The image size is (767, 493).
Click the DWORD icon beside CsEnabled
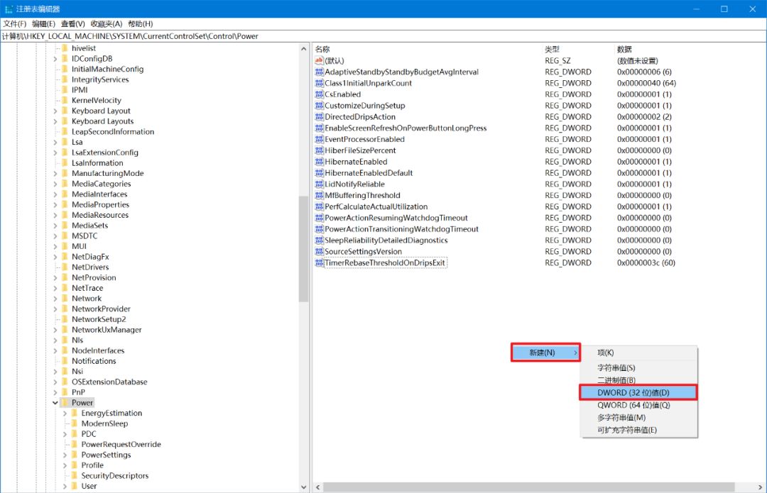coord(319,94)
